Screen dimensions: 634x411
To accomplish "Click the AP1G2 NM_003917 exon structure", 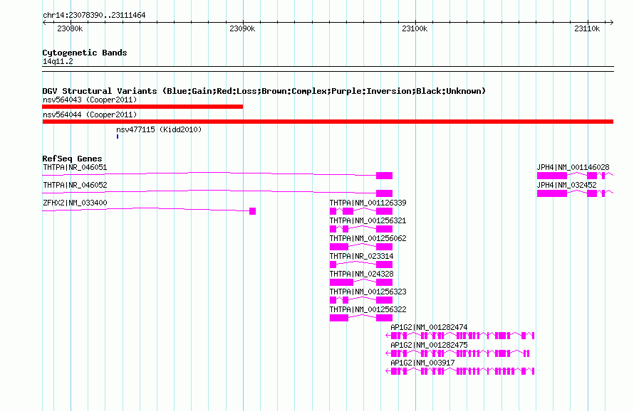I will (460, 371).
